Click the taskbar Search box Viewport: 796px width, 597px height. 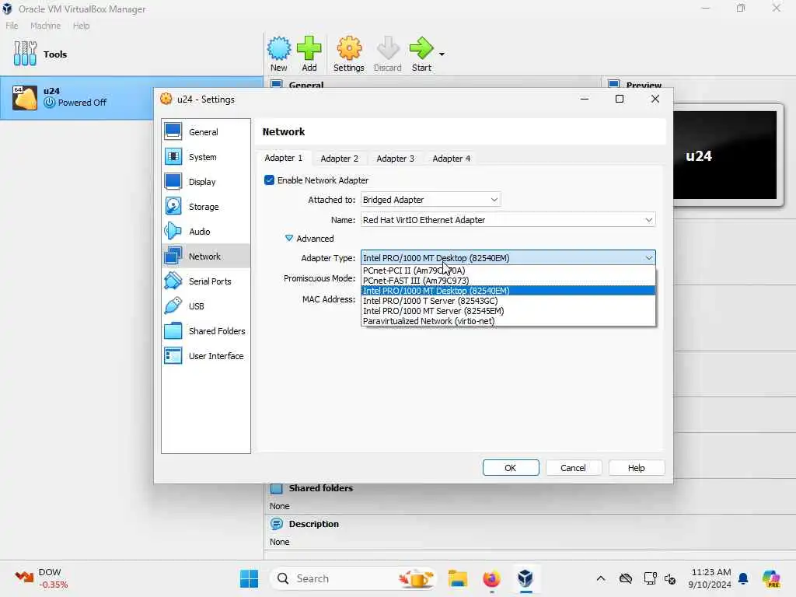coord(354,578)
